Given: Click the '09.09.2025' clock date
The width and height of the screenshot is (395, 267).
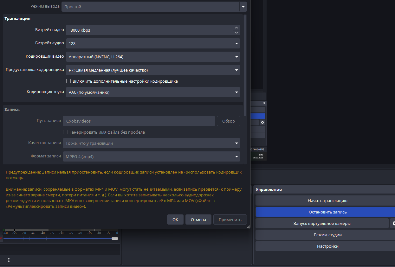Looking at the screenshot, I should pos(258,157).
